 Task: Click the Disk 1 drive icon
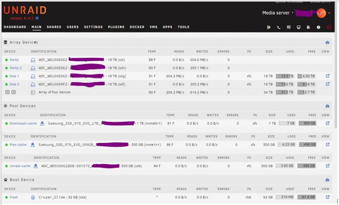coord(33,76)
